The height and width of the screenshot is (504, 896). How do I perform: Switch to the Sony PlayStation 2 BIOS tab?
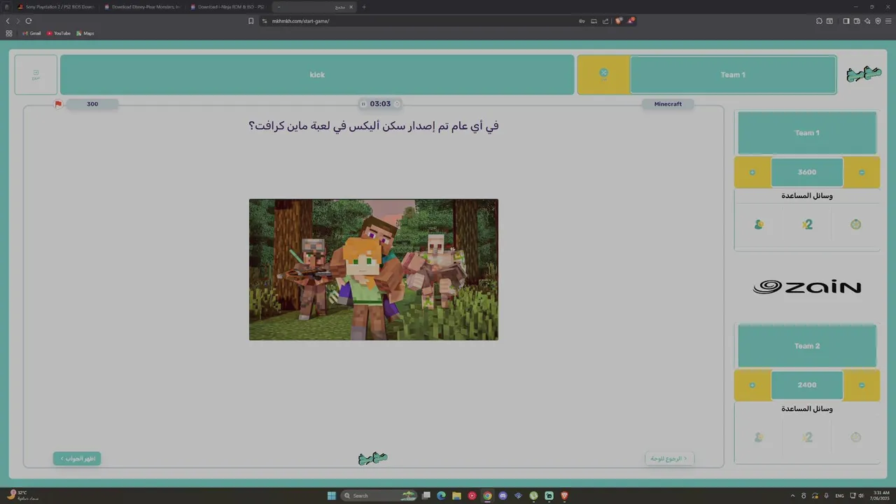(x=55, y=6)
